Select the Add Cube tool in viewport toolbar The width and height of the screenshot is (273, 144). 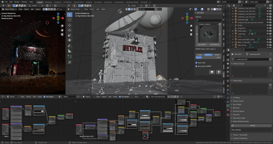point(70,57)
